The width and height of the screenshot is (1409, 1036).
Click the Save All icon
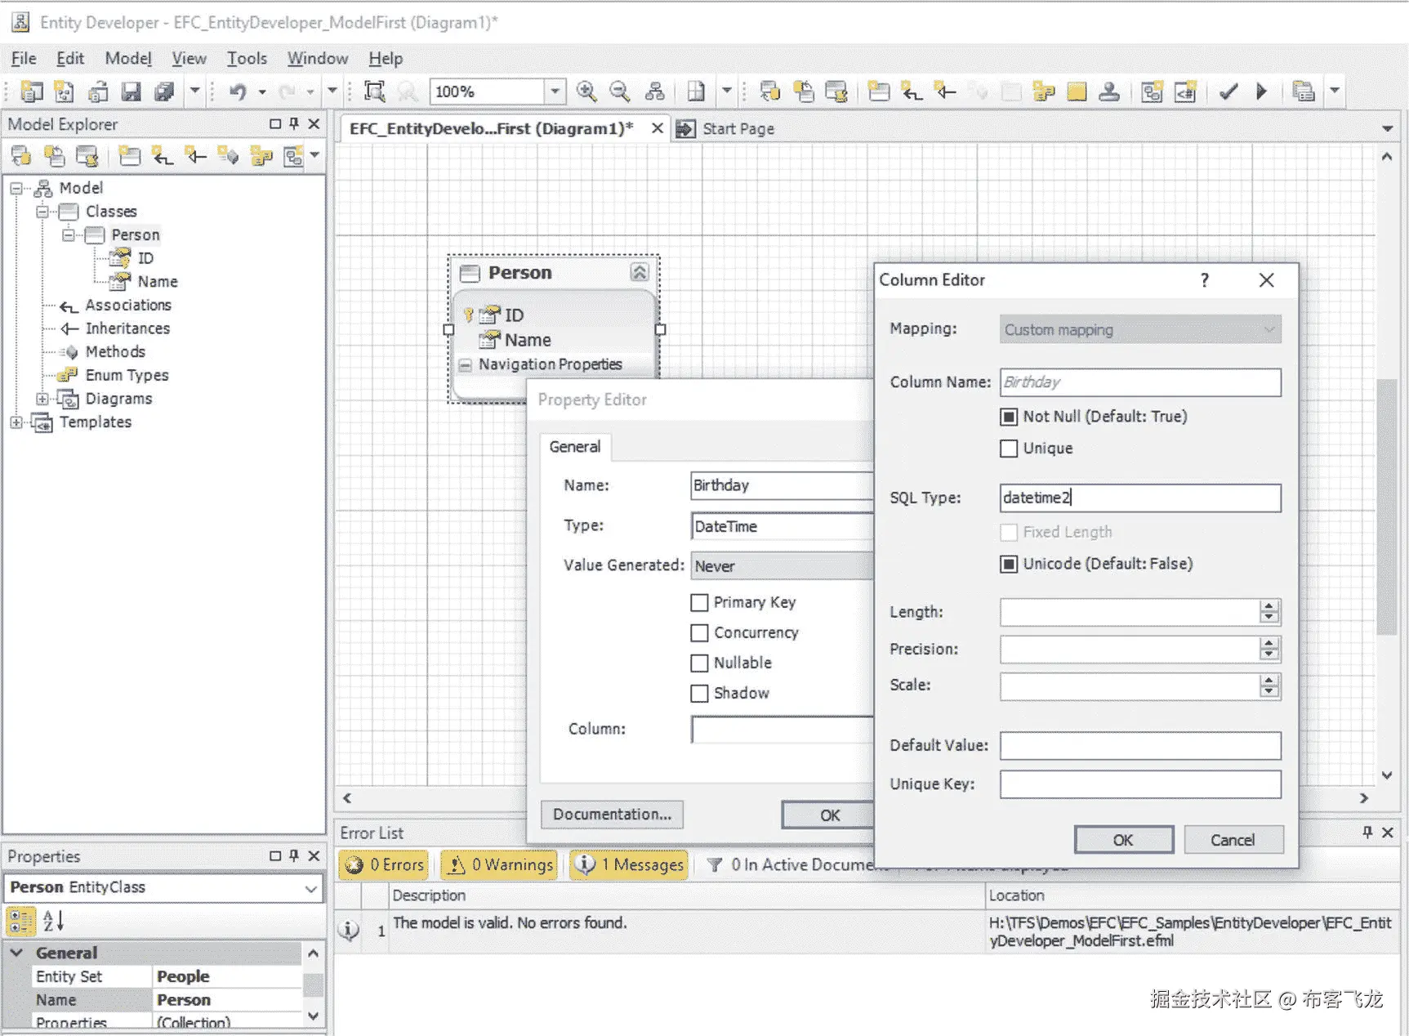coord(164,92)
